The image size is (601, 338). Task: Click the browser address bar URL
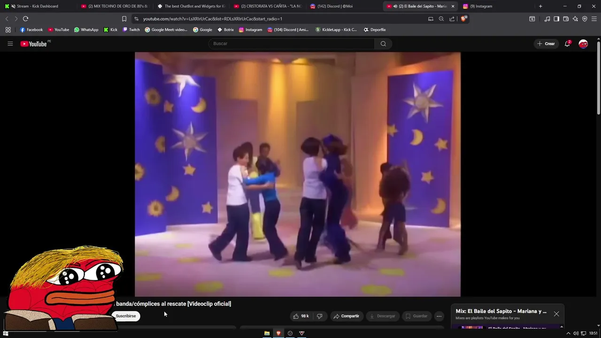[x=213, y=19]
